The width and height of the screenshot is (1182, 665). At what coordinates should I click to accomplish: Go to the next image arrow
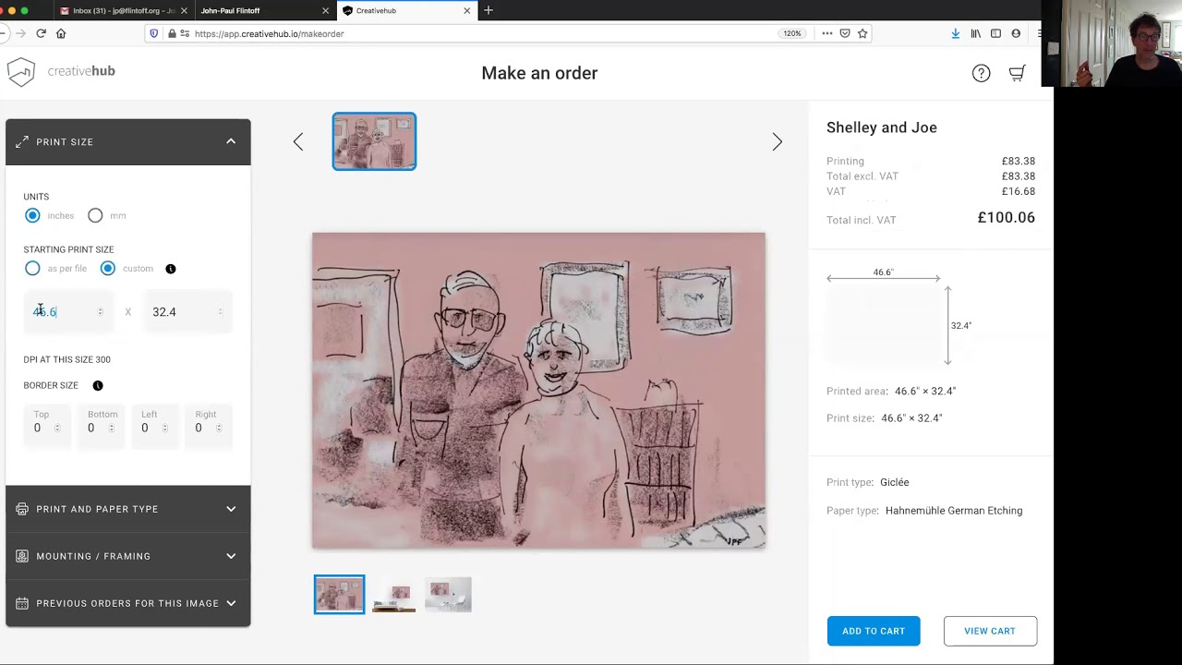click(777, 141)
